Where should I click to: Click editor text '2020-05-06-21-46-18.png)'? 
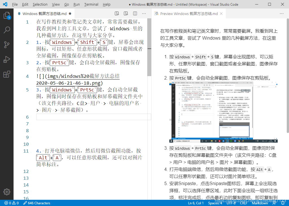pyautogui.click(x=69, y=83)
